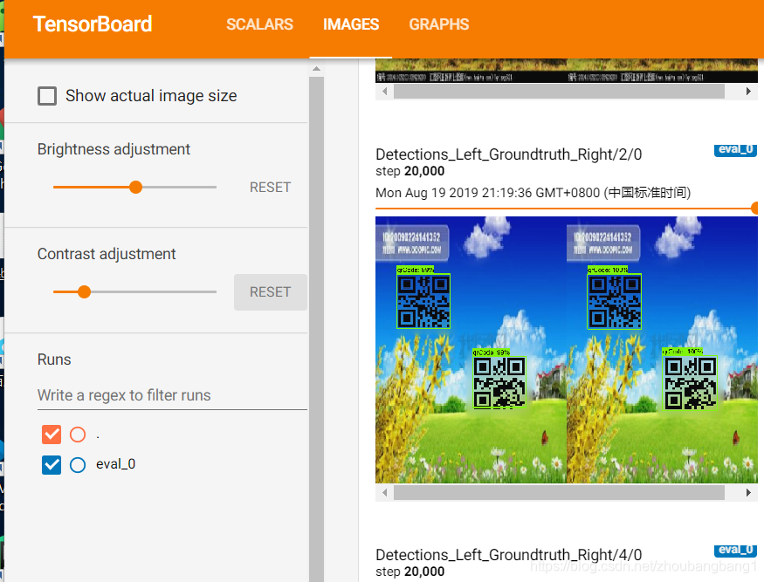This screenshot has height=582, width=764.
Task: Open the SCALARS tab
Action: click(x=259, y=24)
